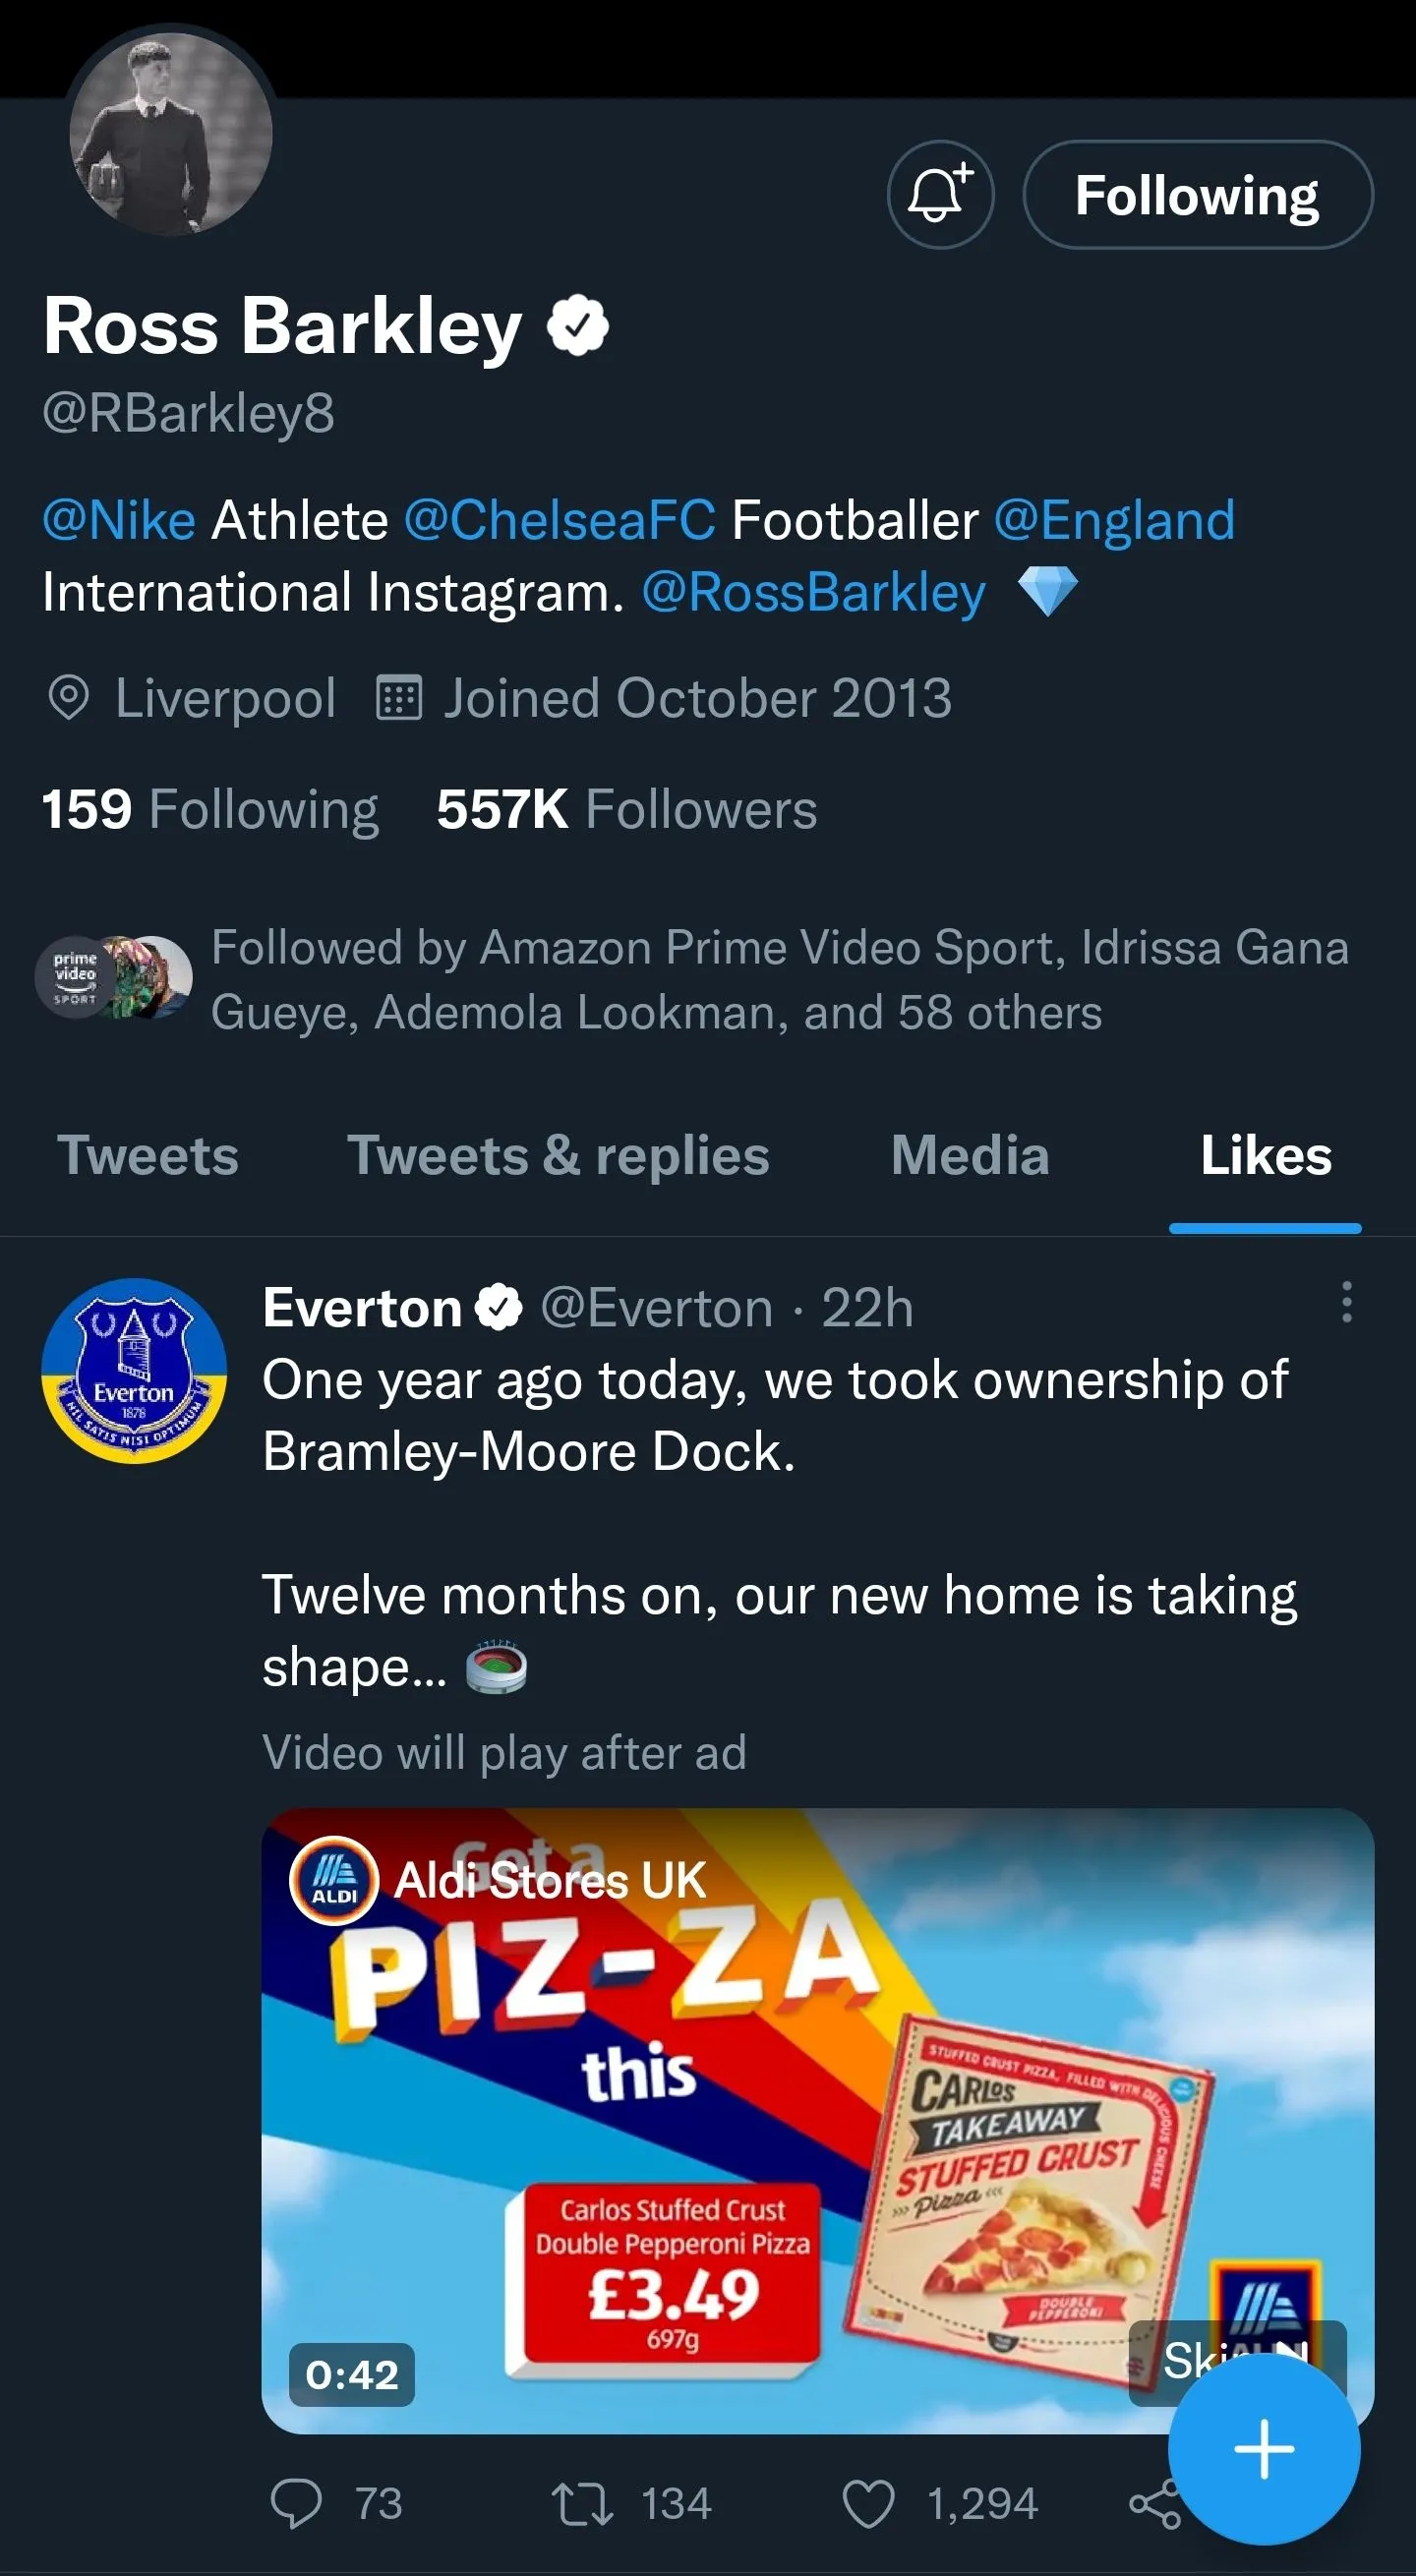Open the @RossBarkley Instagram handle link
1416x2576 pixels.
pos(813,593)
